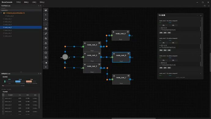Image resolution: width=211 pixels, height=119 pixels.
Task: Click the circle marker beside node_rust_4 in list
Action: coord(4,25)
